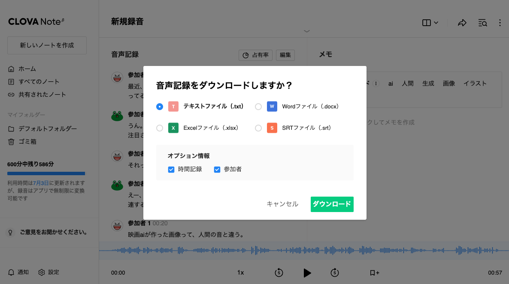Viewport: 509px width, 284px height.
Task: Disable the 参加者 checkbox
Action: click(x=217, y=170)
